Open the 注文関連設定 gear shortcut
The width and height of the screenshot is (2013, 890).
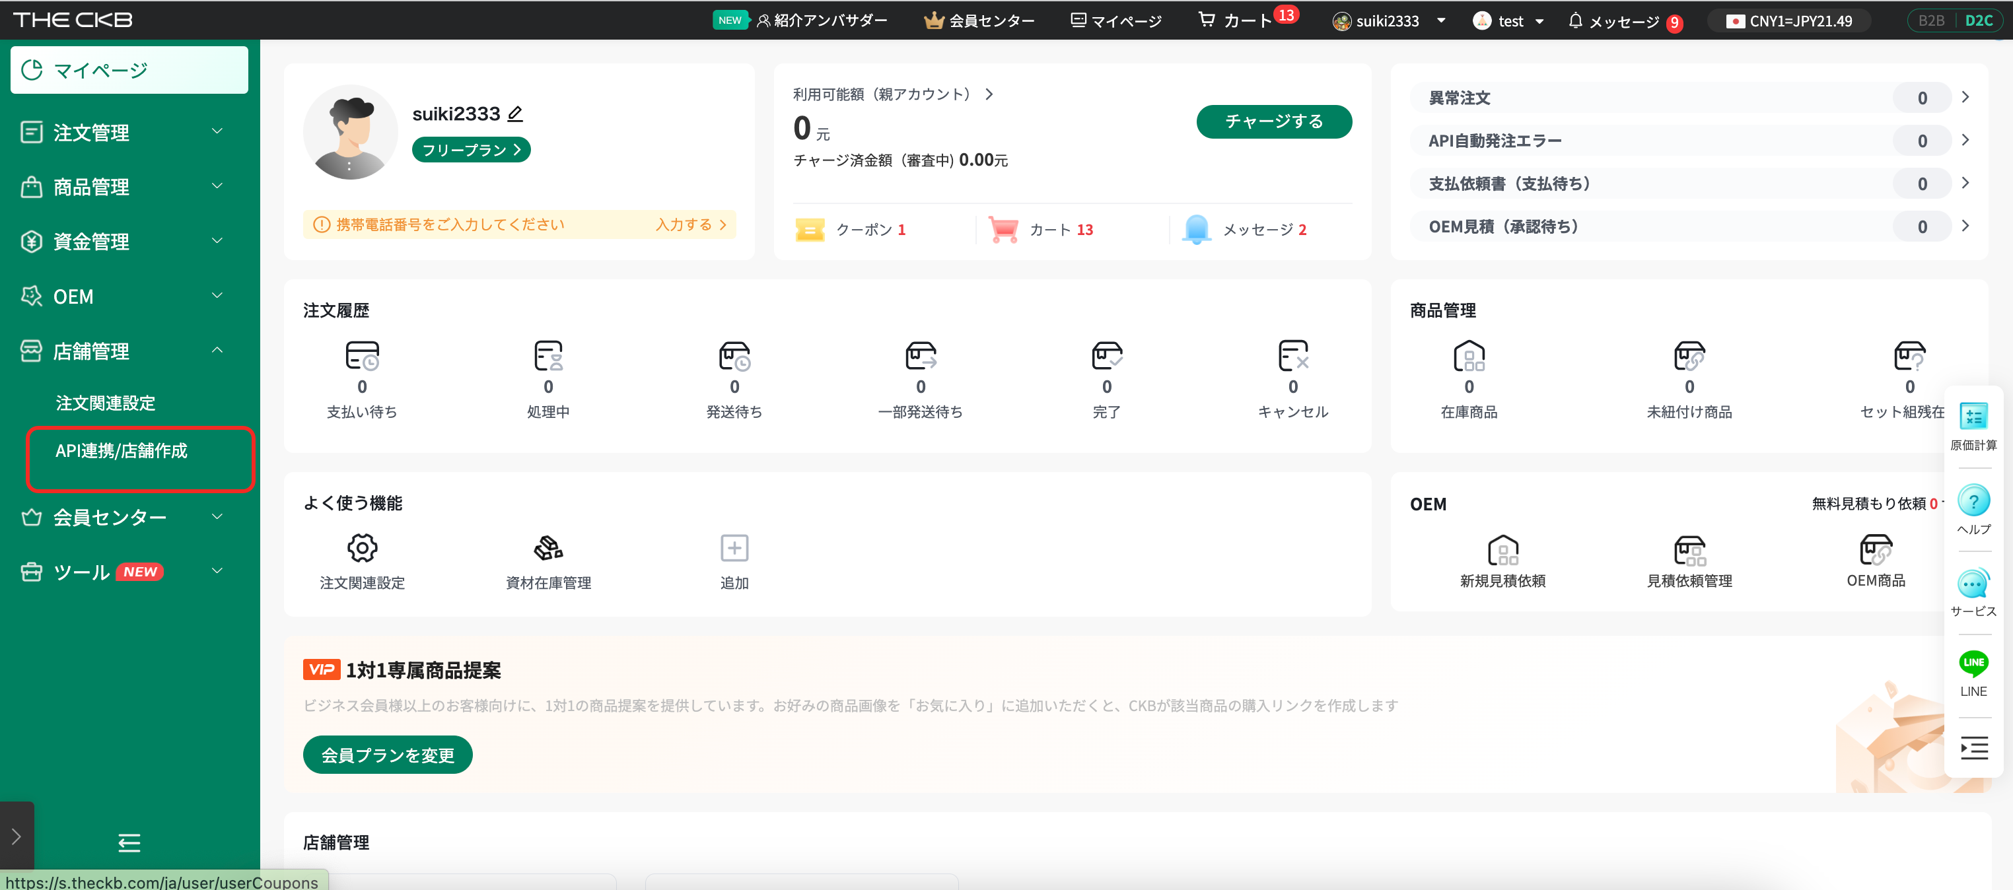pos(362,548)
